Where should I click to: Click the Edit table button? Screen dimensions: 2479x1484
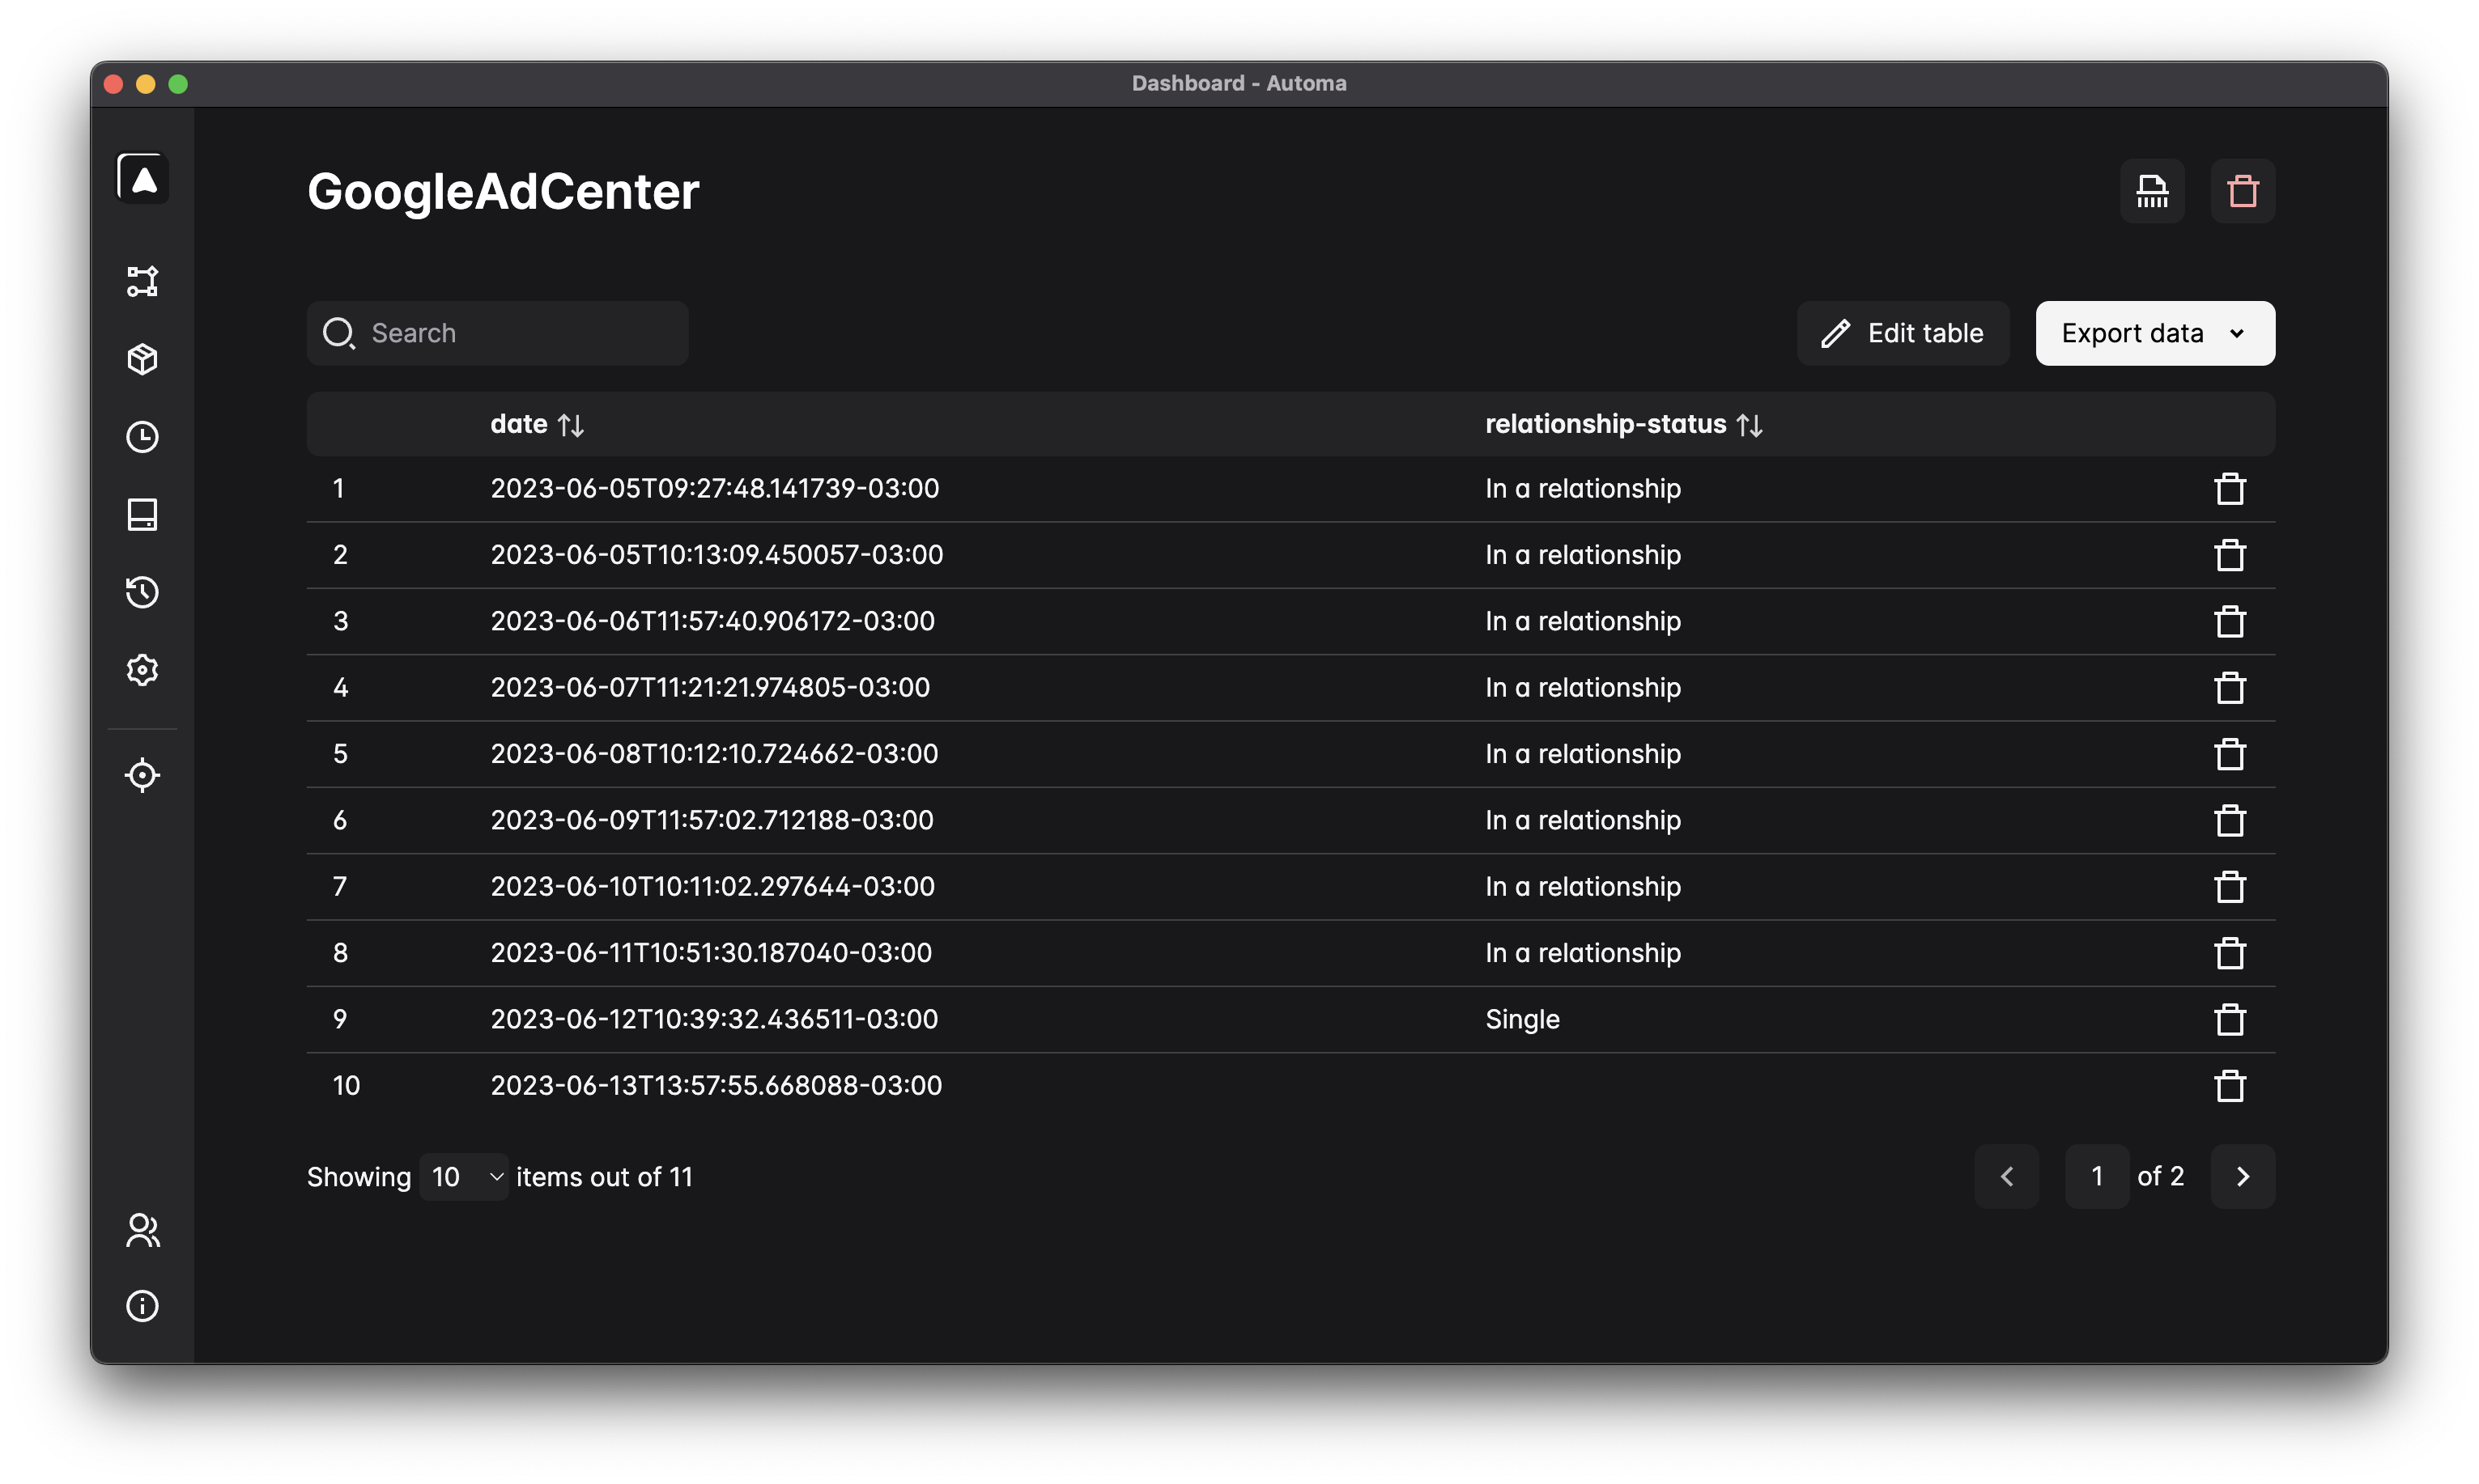pos(1903,333)
